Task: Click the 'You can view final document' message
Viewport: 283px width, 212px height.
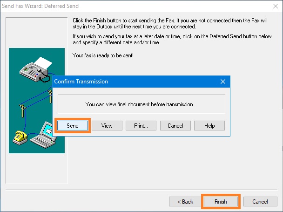Action: coord(141,104)
